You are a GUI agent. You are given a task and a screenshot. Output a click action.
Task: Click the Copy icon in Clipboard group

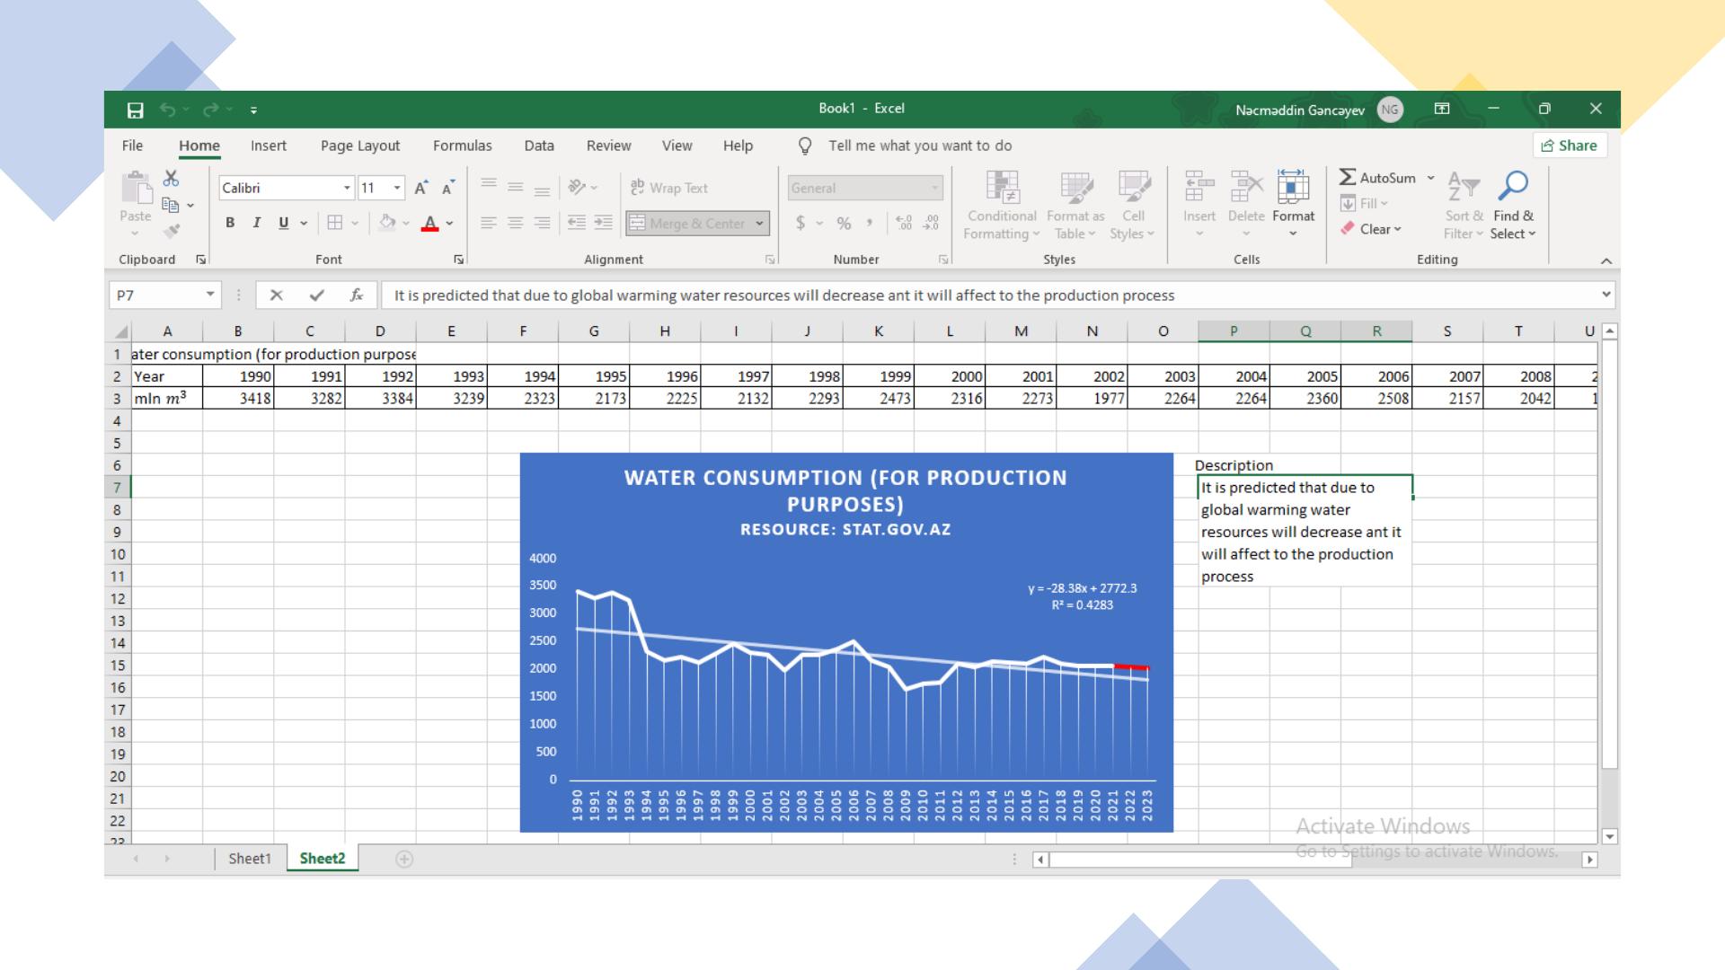[170, 205]
